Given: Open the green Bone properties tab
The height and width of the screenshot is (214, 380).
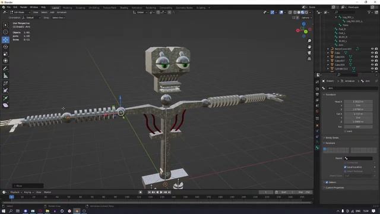Looking at the screenshot, I should (x=317, y=148).
